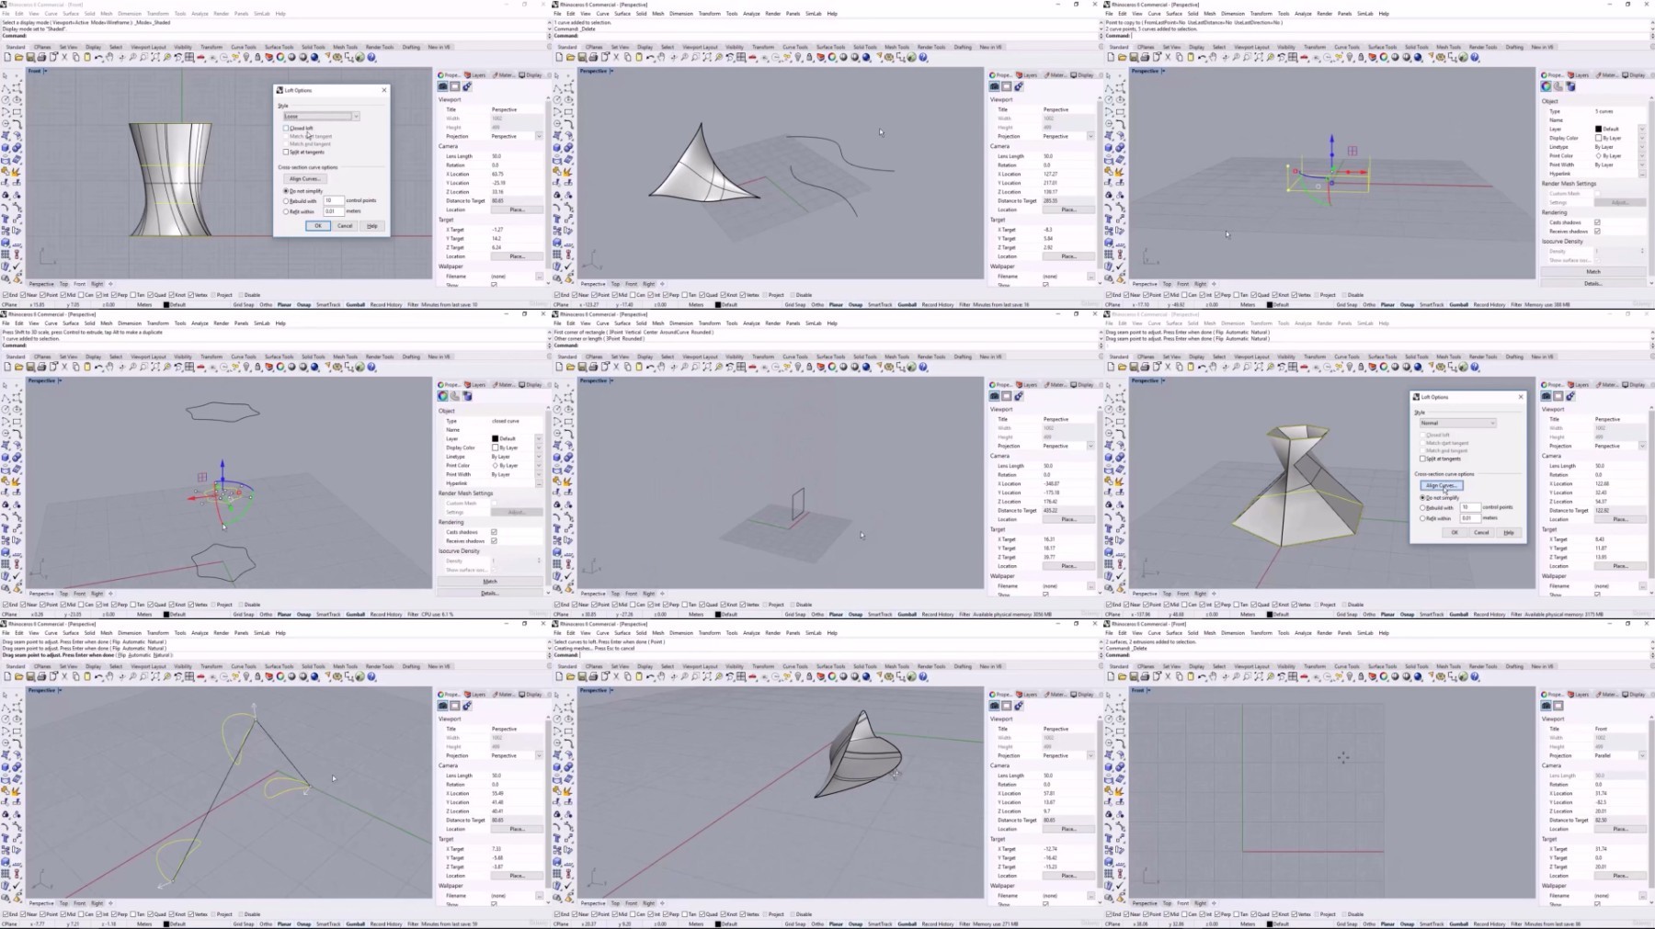The image size is (1655, 929).
Task: Click Match button in closed curve properties panel
Action: coord(490,582)
